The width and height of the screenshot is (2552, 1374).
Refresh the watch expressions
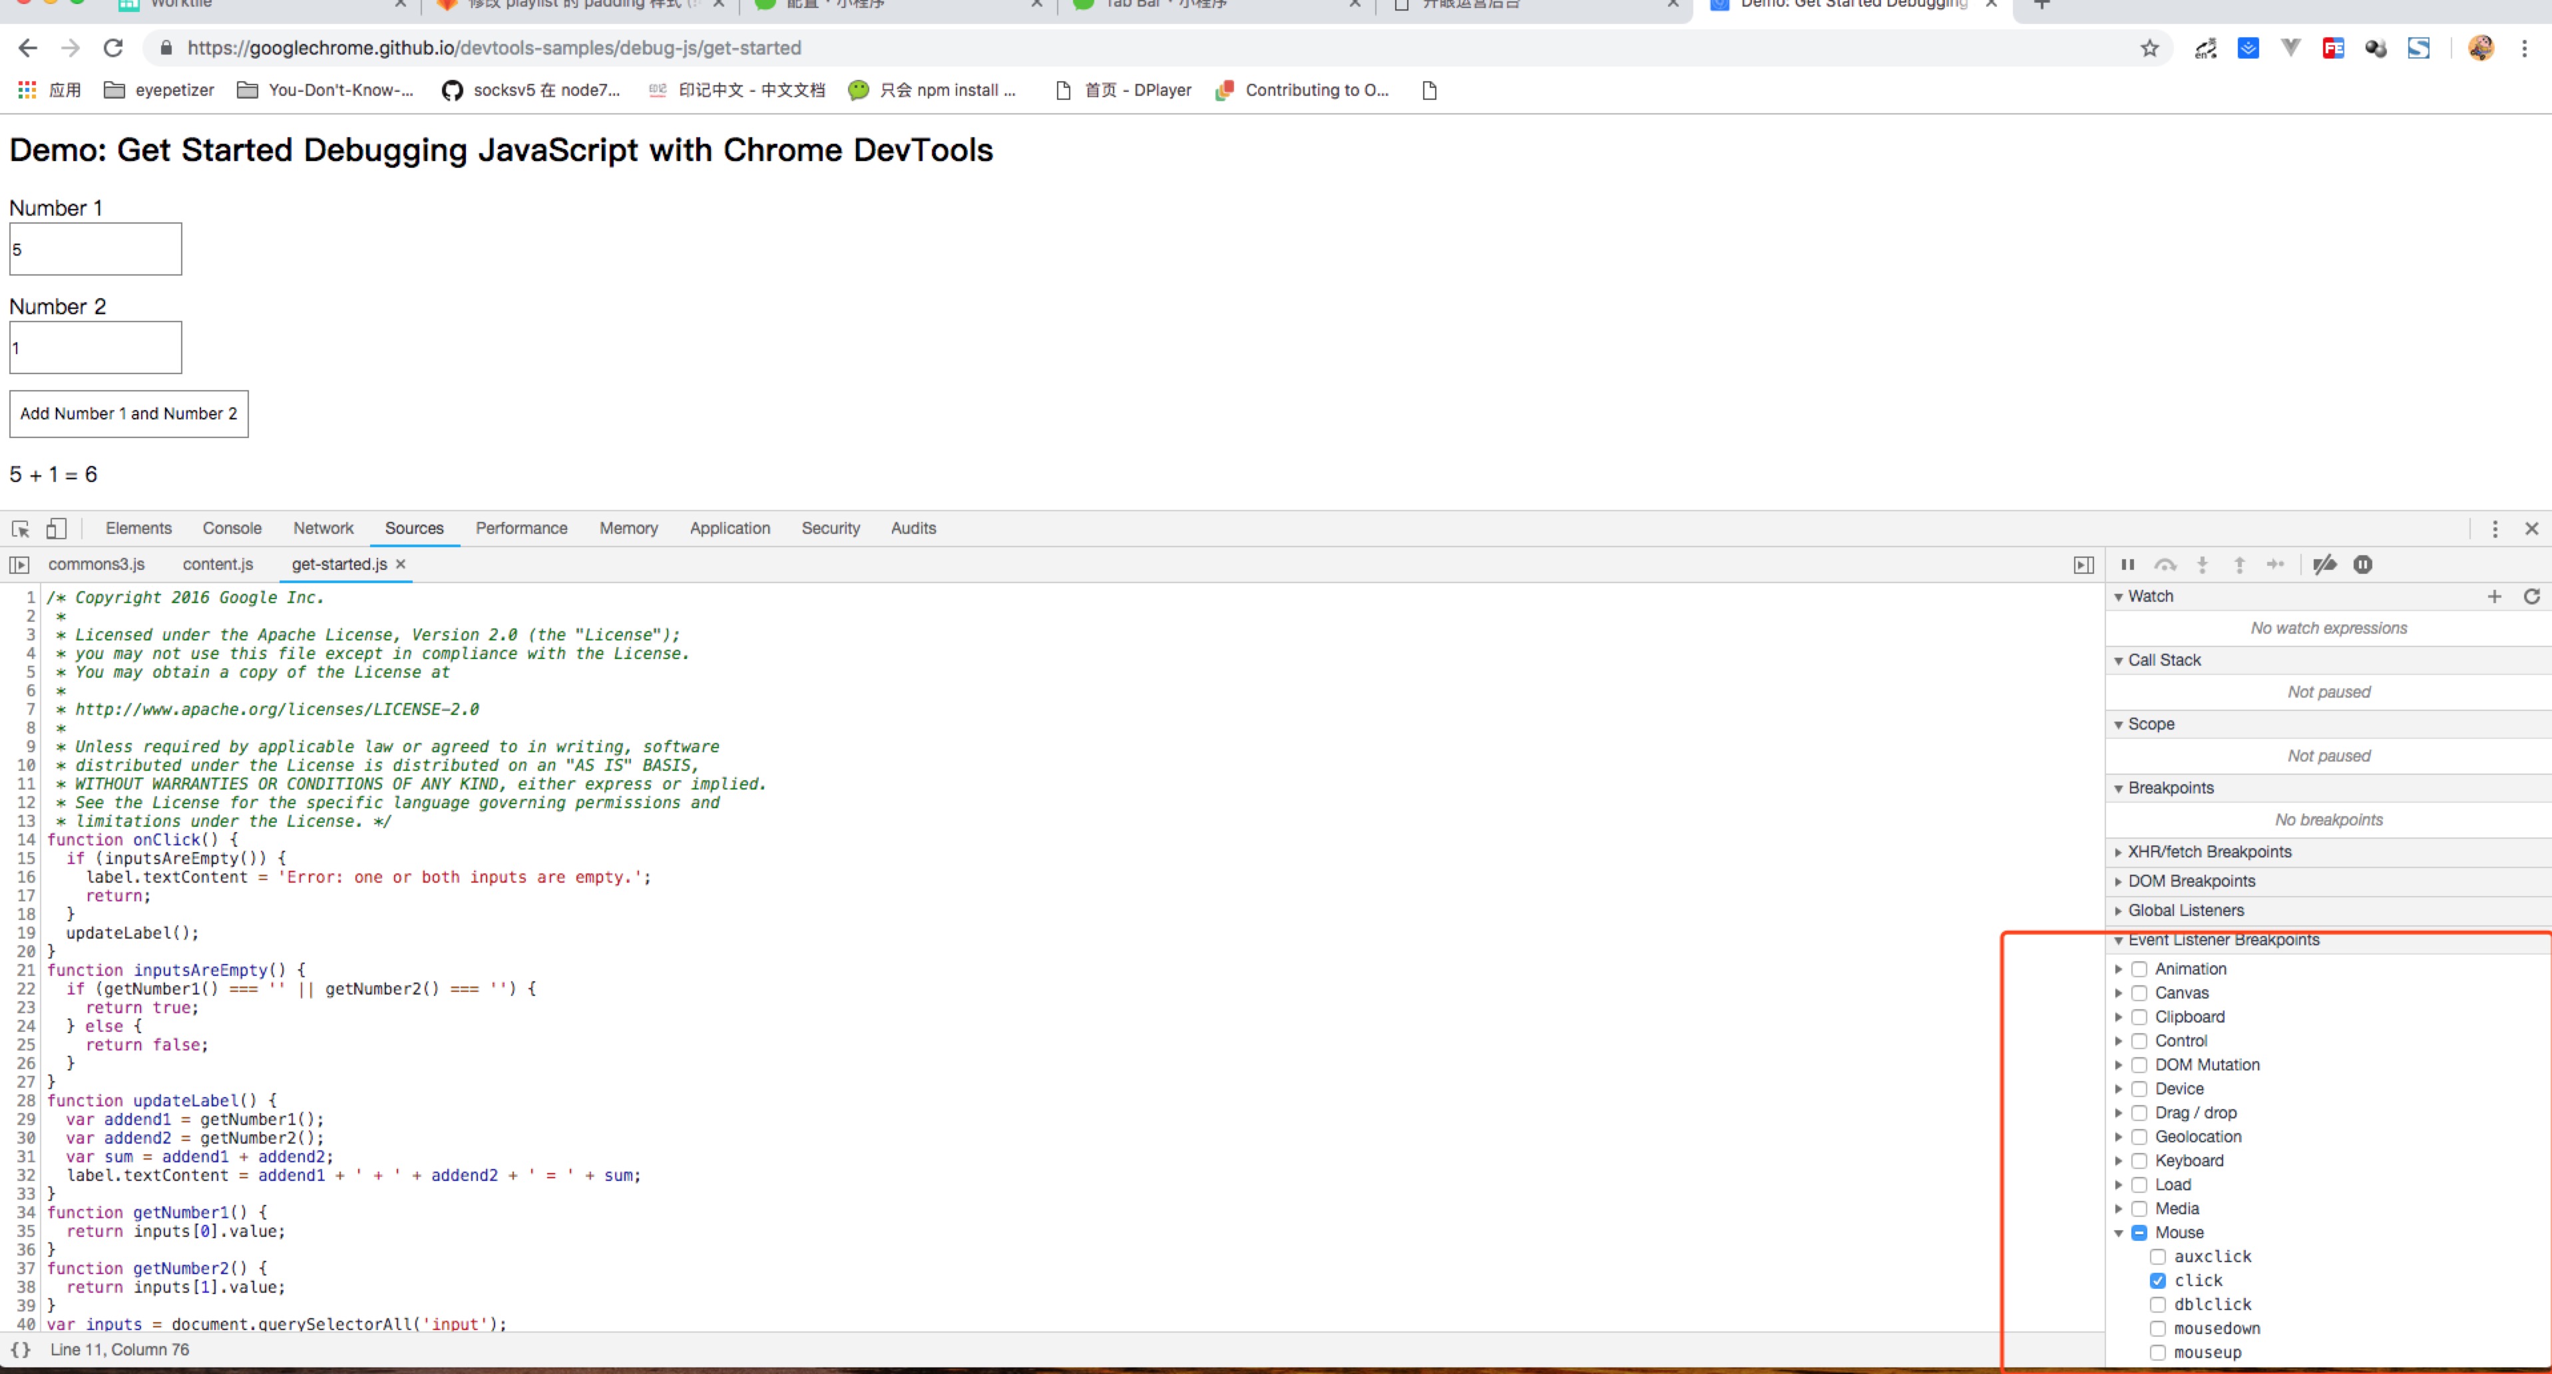2531,596
